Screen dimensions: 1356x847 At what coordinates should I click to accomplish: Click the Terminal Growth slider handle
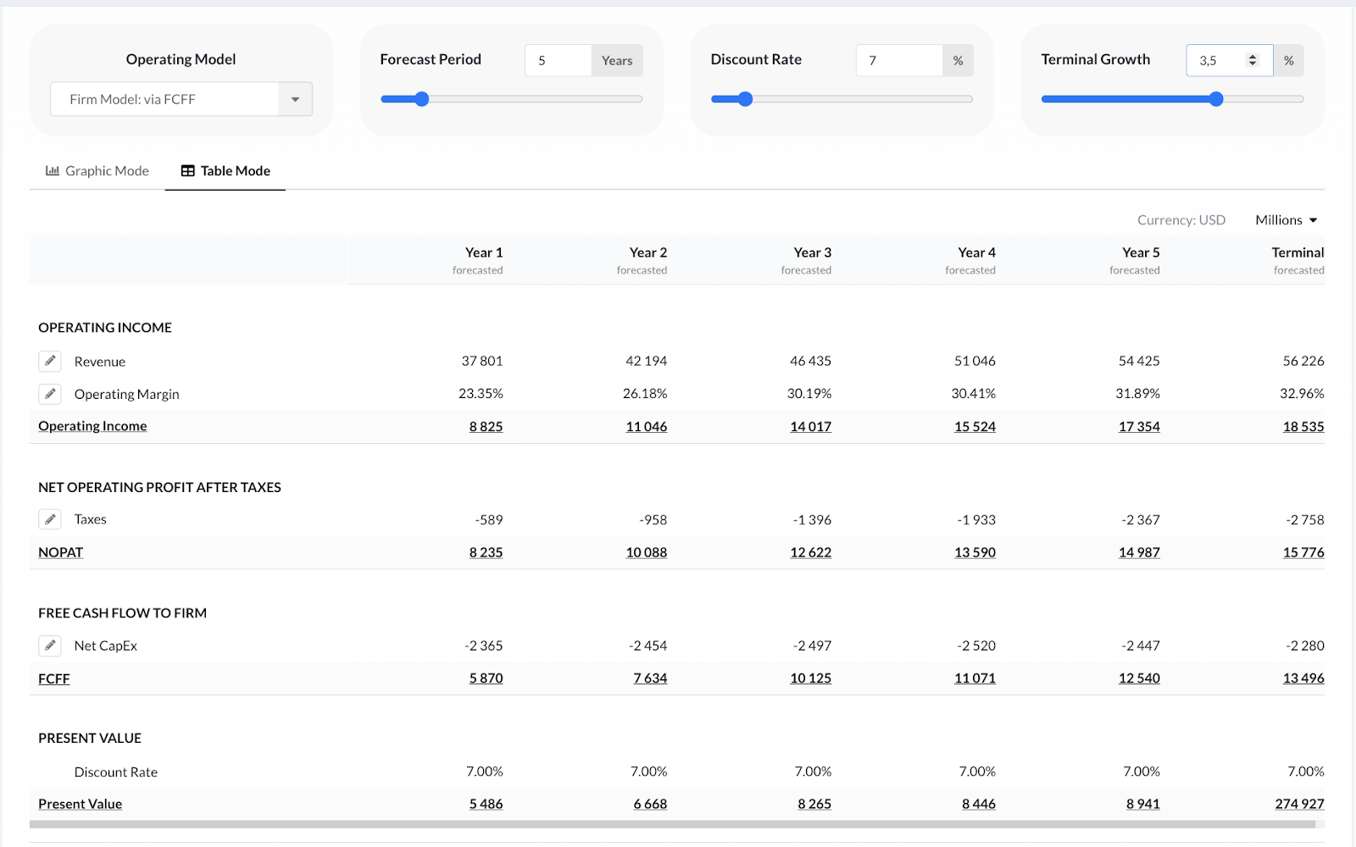(x=1216, y=99)
